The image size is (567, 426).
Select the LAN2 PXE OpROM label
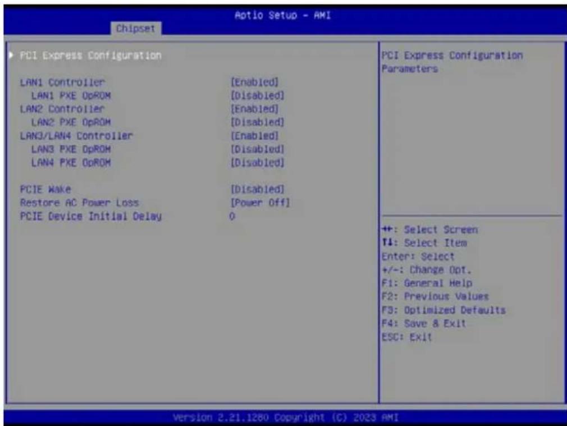(71, 122)
